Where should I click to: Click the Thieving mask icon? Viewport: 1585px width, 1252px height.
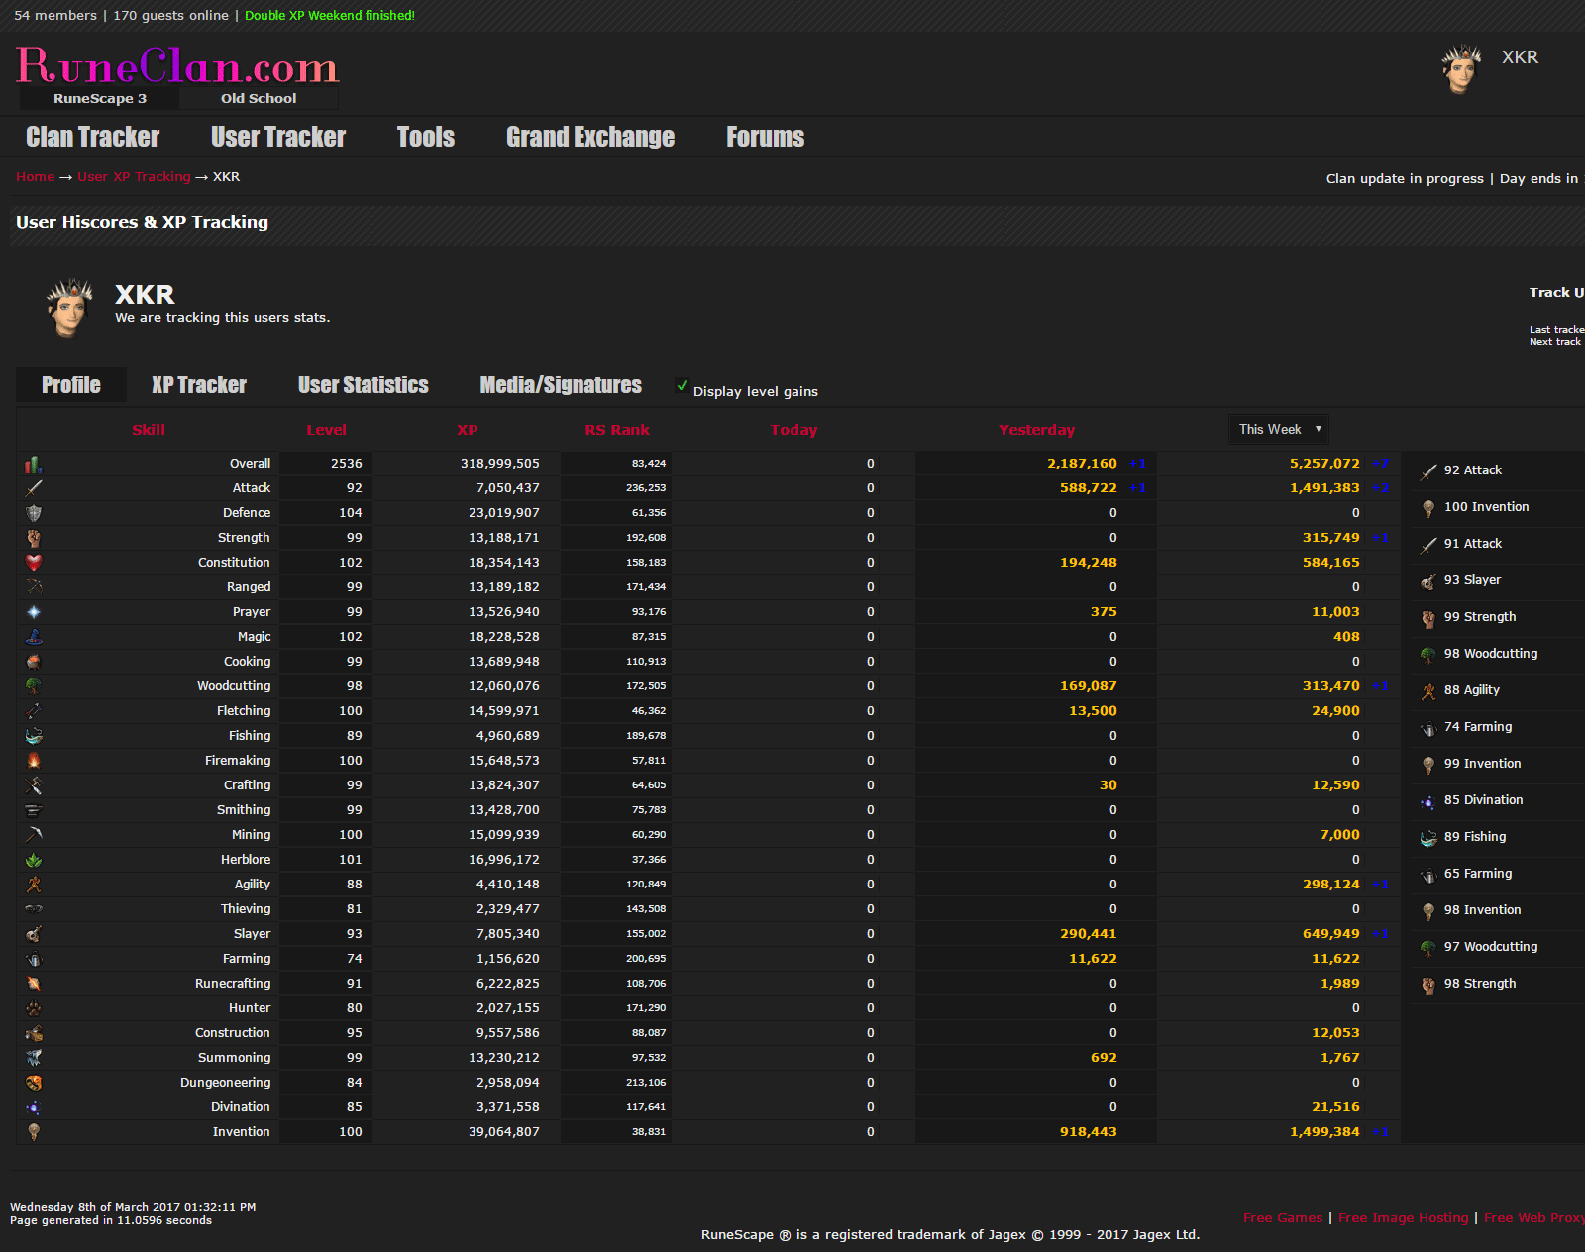tap(34, 909)
